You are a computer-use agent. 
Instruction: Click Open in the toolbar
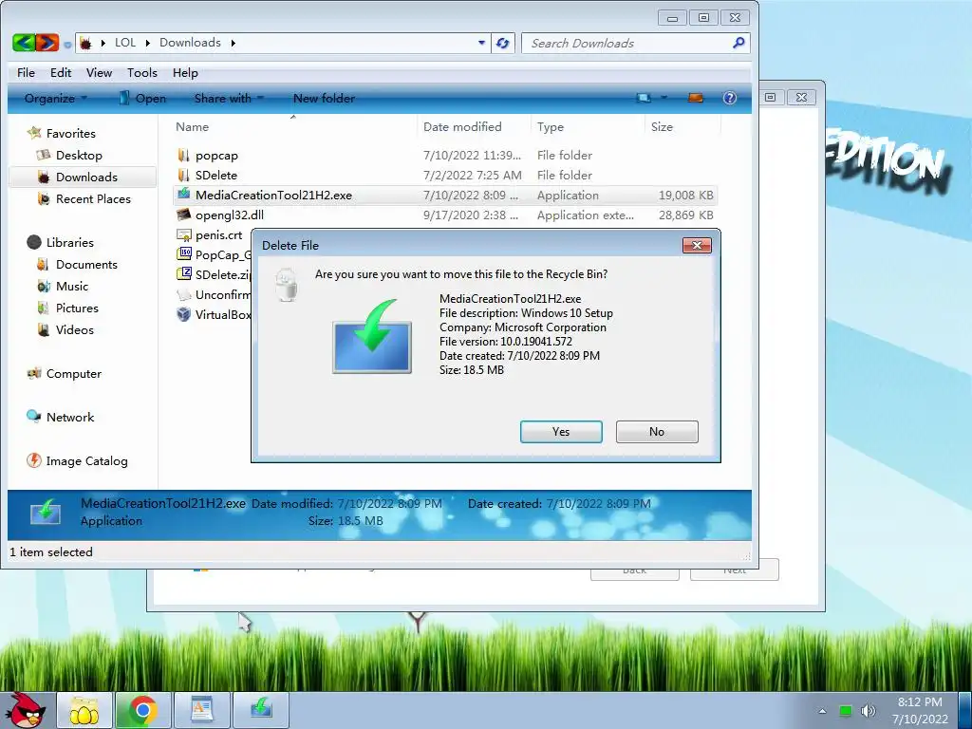tap(142, 98)
